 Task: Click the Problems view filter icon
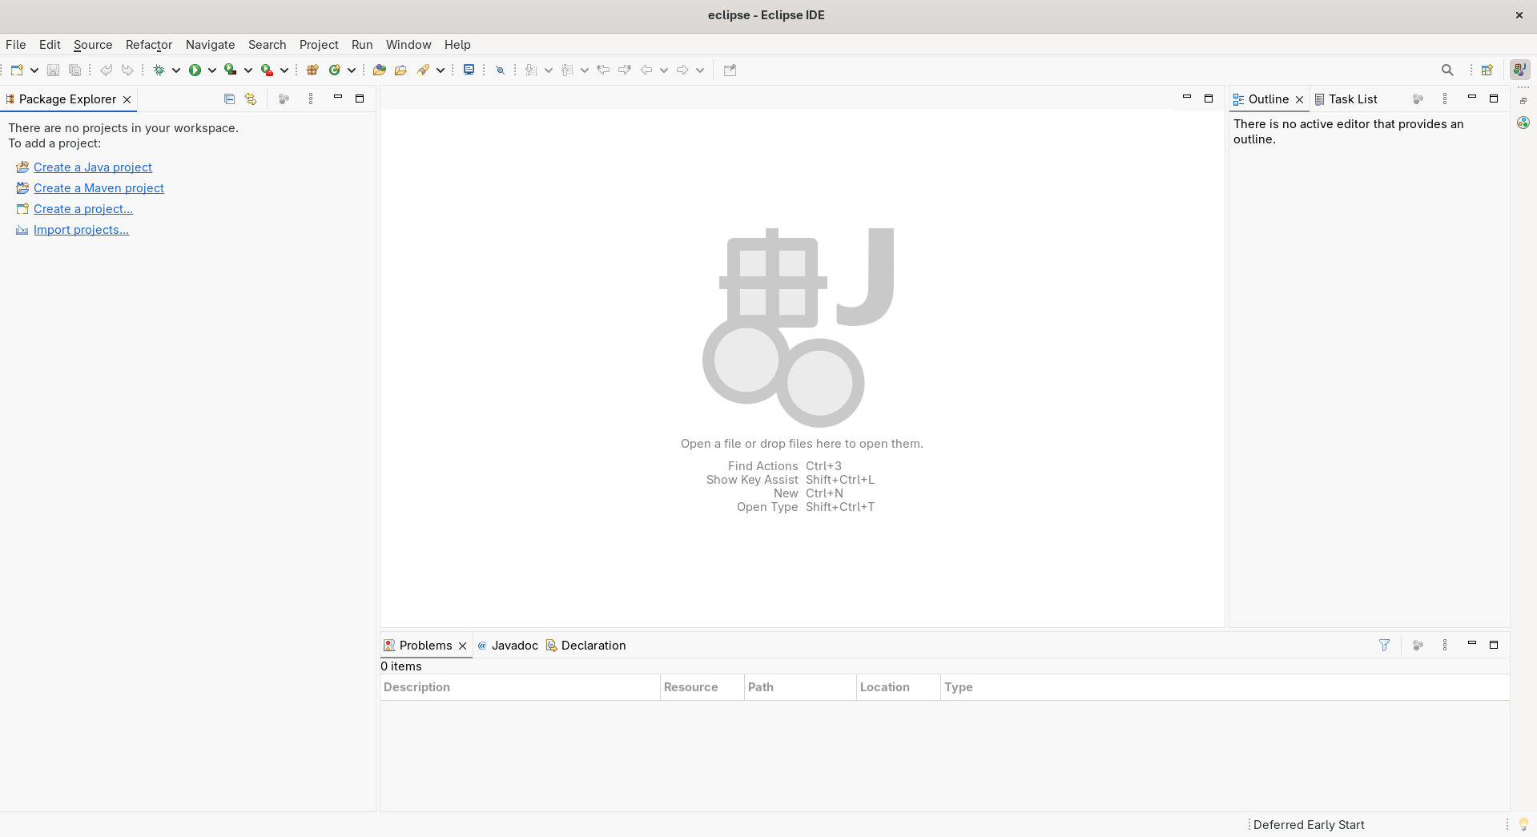click(1384, 646)
